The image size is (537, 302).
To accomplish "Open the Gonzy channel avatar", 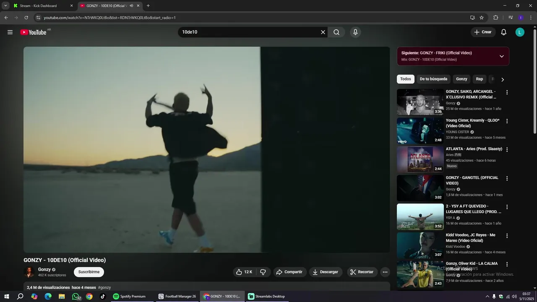I will click(29, 272).
